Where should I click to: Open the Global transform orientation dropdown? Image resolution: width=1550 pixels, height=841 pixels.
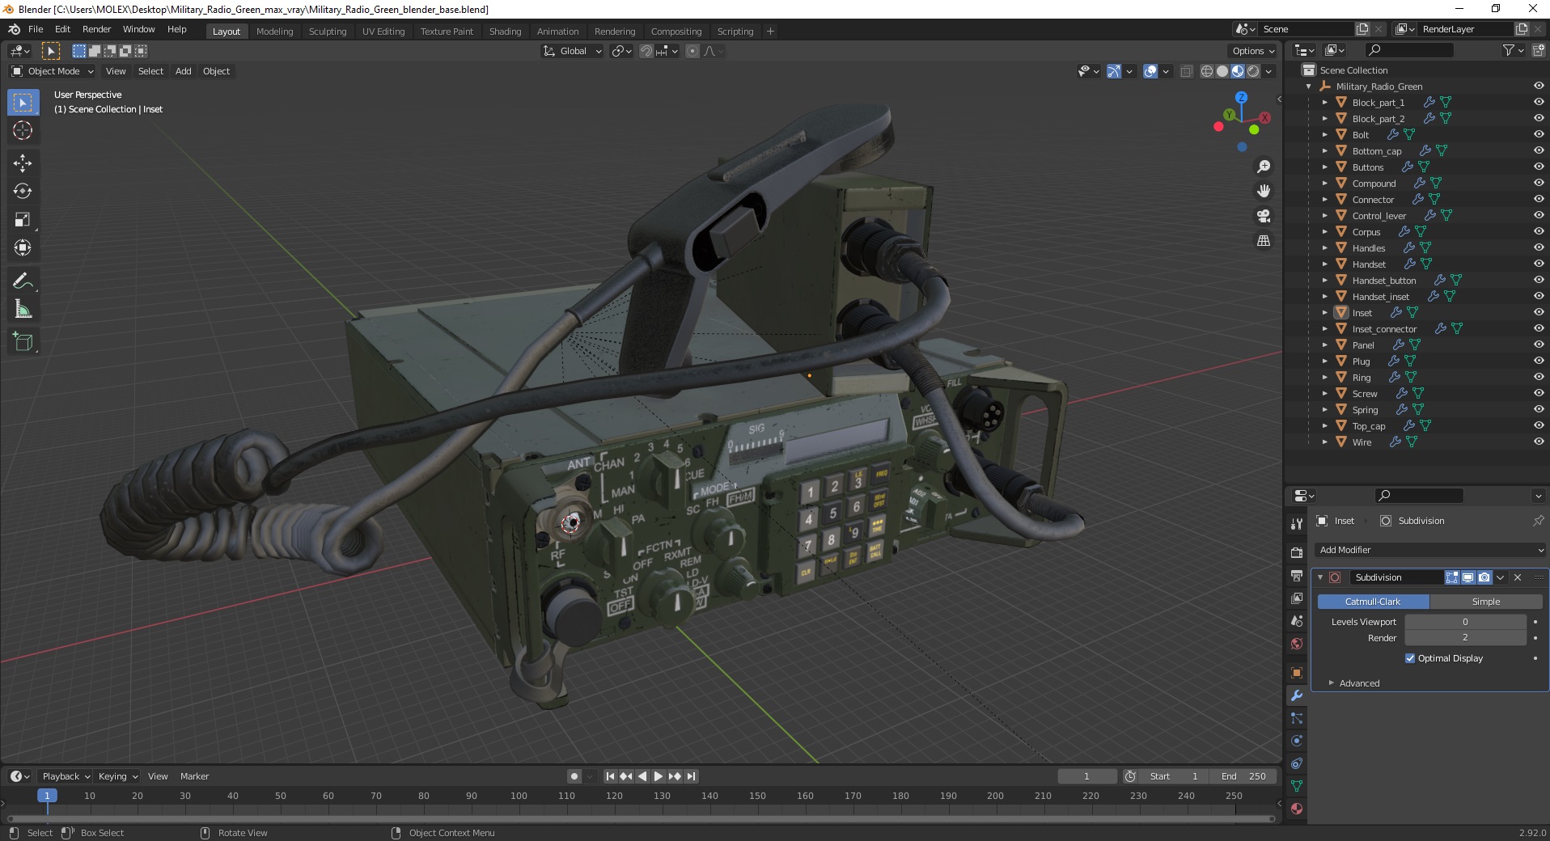coord(572,51)
